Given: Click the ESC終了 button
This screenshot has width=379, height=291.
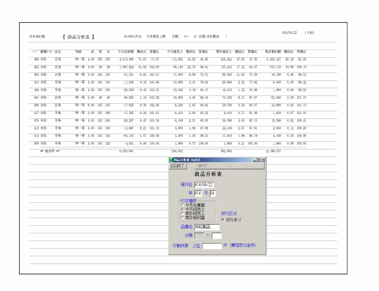Looking at the screenshot, I should [x=178, y=166].
